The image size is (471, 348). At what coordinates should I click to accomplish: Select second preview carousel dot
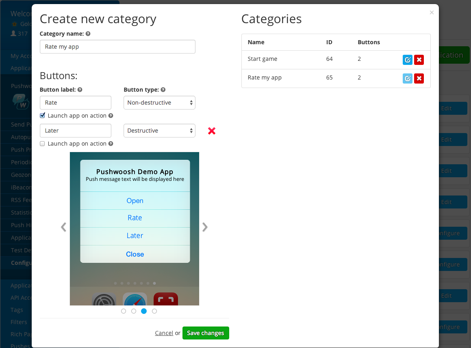(134, 311)
